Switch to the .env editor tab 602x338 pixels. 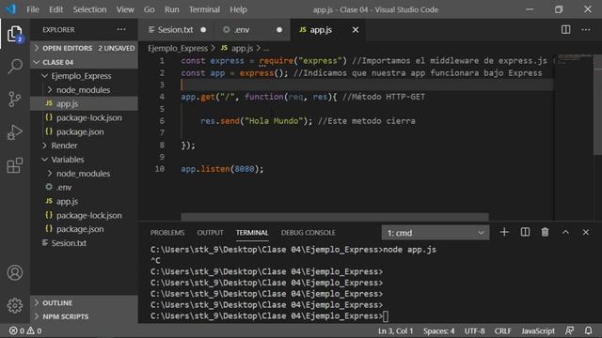click(x=252, y=29)
